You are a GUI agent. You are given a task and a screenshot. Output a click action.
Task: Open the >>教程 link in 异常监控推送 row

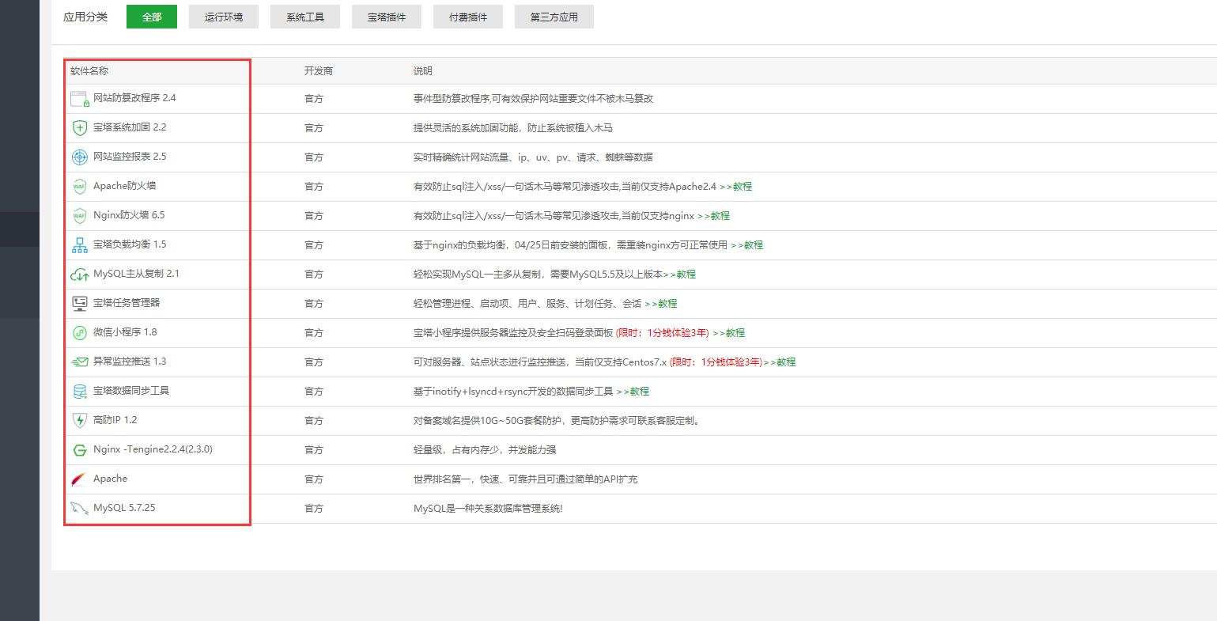click(779, 362)
